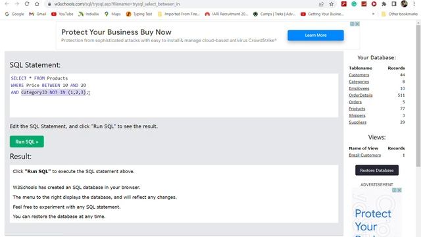Open the Camps Treks bookmark
The width and height of the screenshot is (421, 237).
[274, 14]
